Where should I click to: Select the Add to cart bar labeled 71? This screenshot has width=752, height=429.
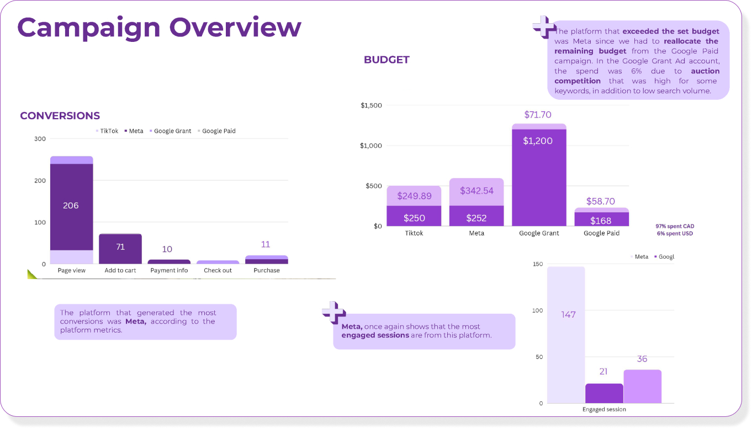(x=120, y=248)
